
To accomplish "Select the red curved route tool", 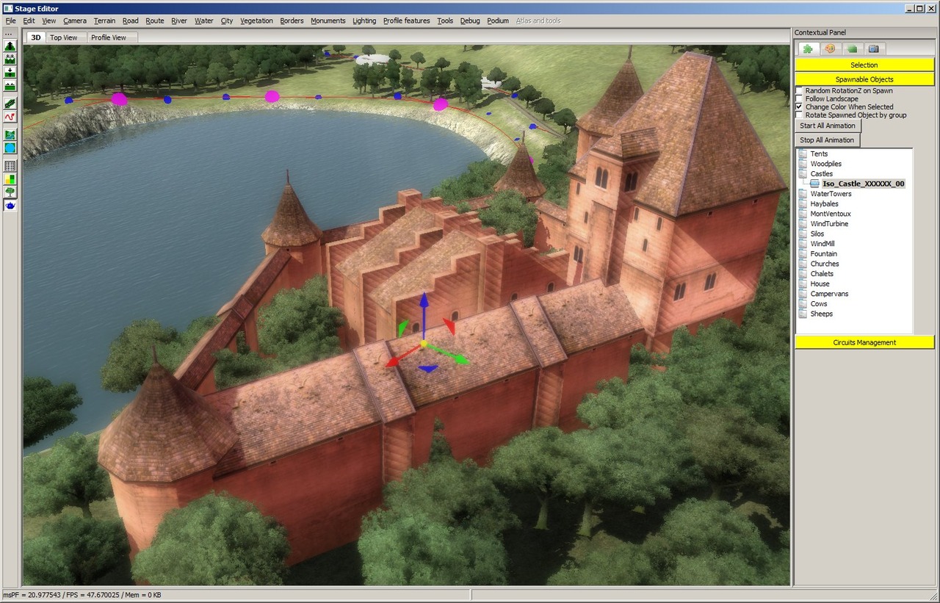I will coord(10,117).
